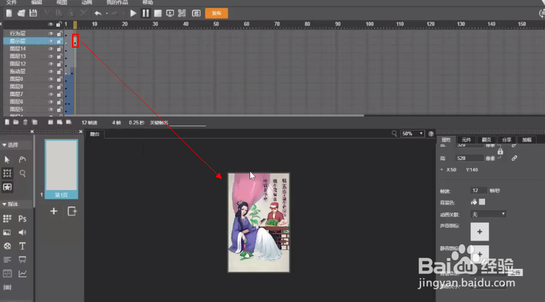Image resolution: width=545 pixels, height=302 pixels.
Task: Add a new blank page with plus
Action: click(x=53, y=211)
